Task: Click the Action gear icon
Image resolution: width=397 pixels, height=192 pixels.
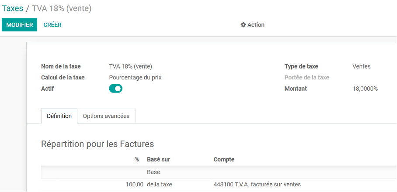Action: click(243, 25)
